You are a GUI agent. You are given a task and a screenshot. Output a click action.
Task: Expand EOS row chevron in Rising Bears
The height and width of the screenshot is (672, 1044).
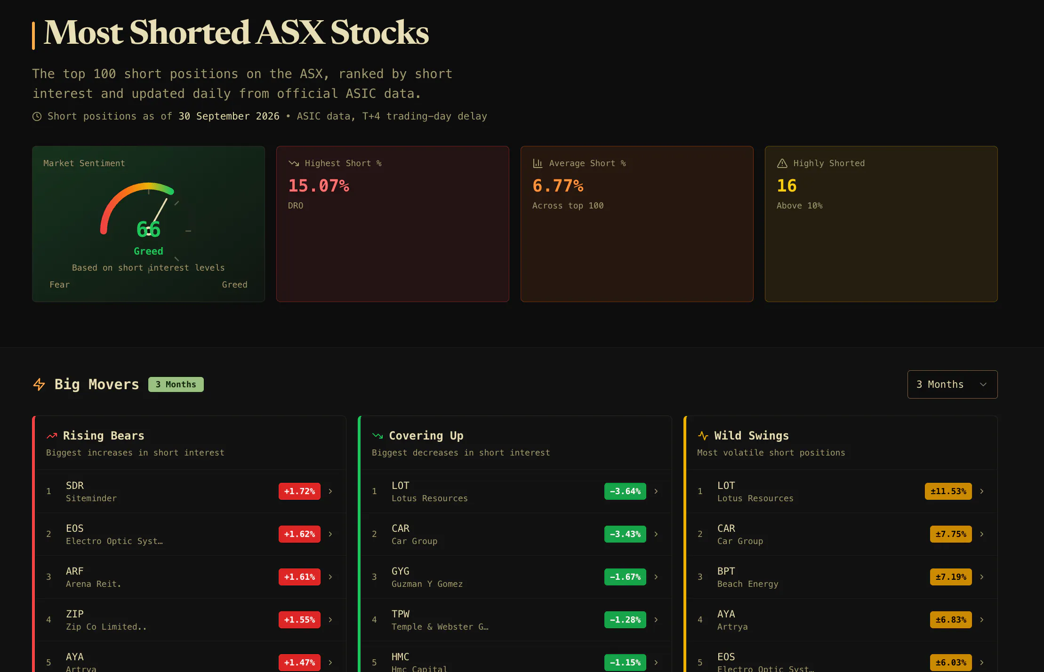(330, 534)
